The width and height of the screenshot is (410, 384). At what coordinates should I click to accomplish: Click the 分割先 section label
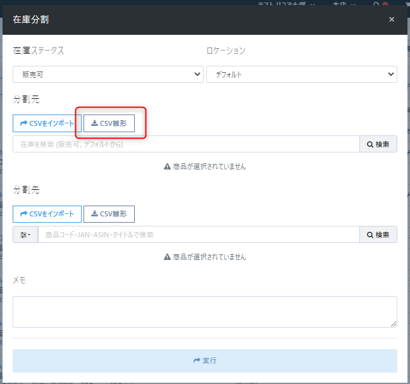click(26, 190)
